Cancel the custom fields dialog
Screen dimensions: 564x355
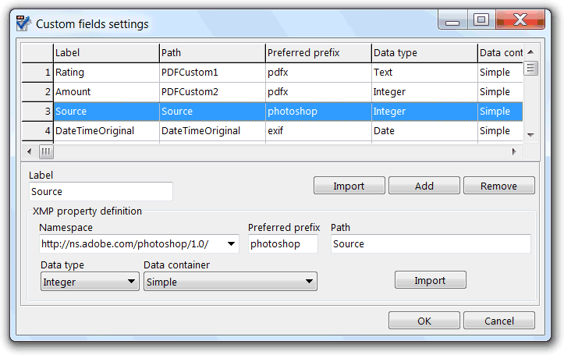pyautogui.click(x=499, y=321)
